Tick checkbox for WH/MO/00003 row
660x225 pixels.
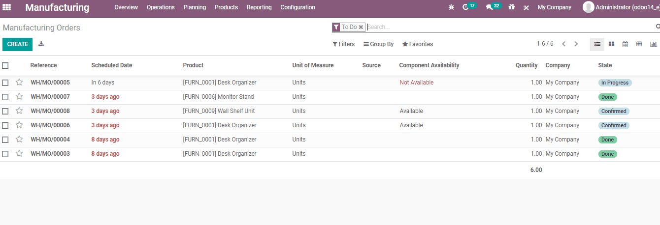(x=5, y=154)
